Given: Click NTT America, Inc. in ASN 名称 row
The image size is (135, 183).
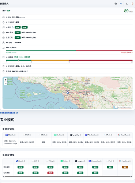Looking at the screenshot, I should coord(29,33).
